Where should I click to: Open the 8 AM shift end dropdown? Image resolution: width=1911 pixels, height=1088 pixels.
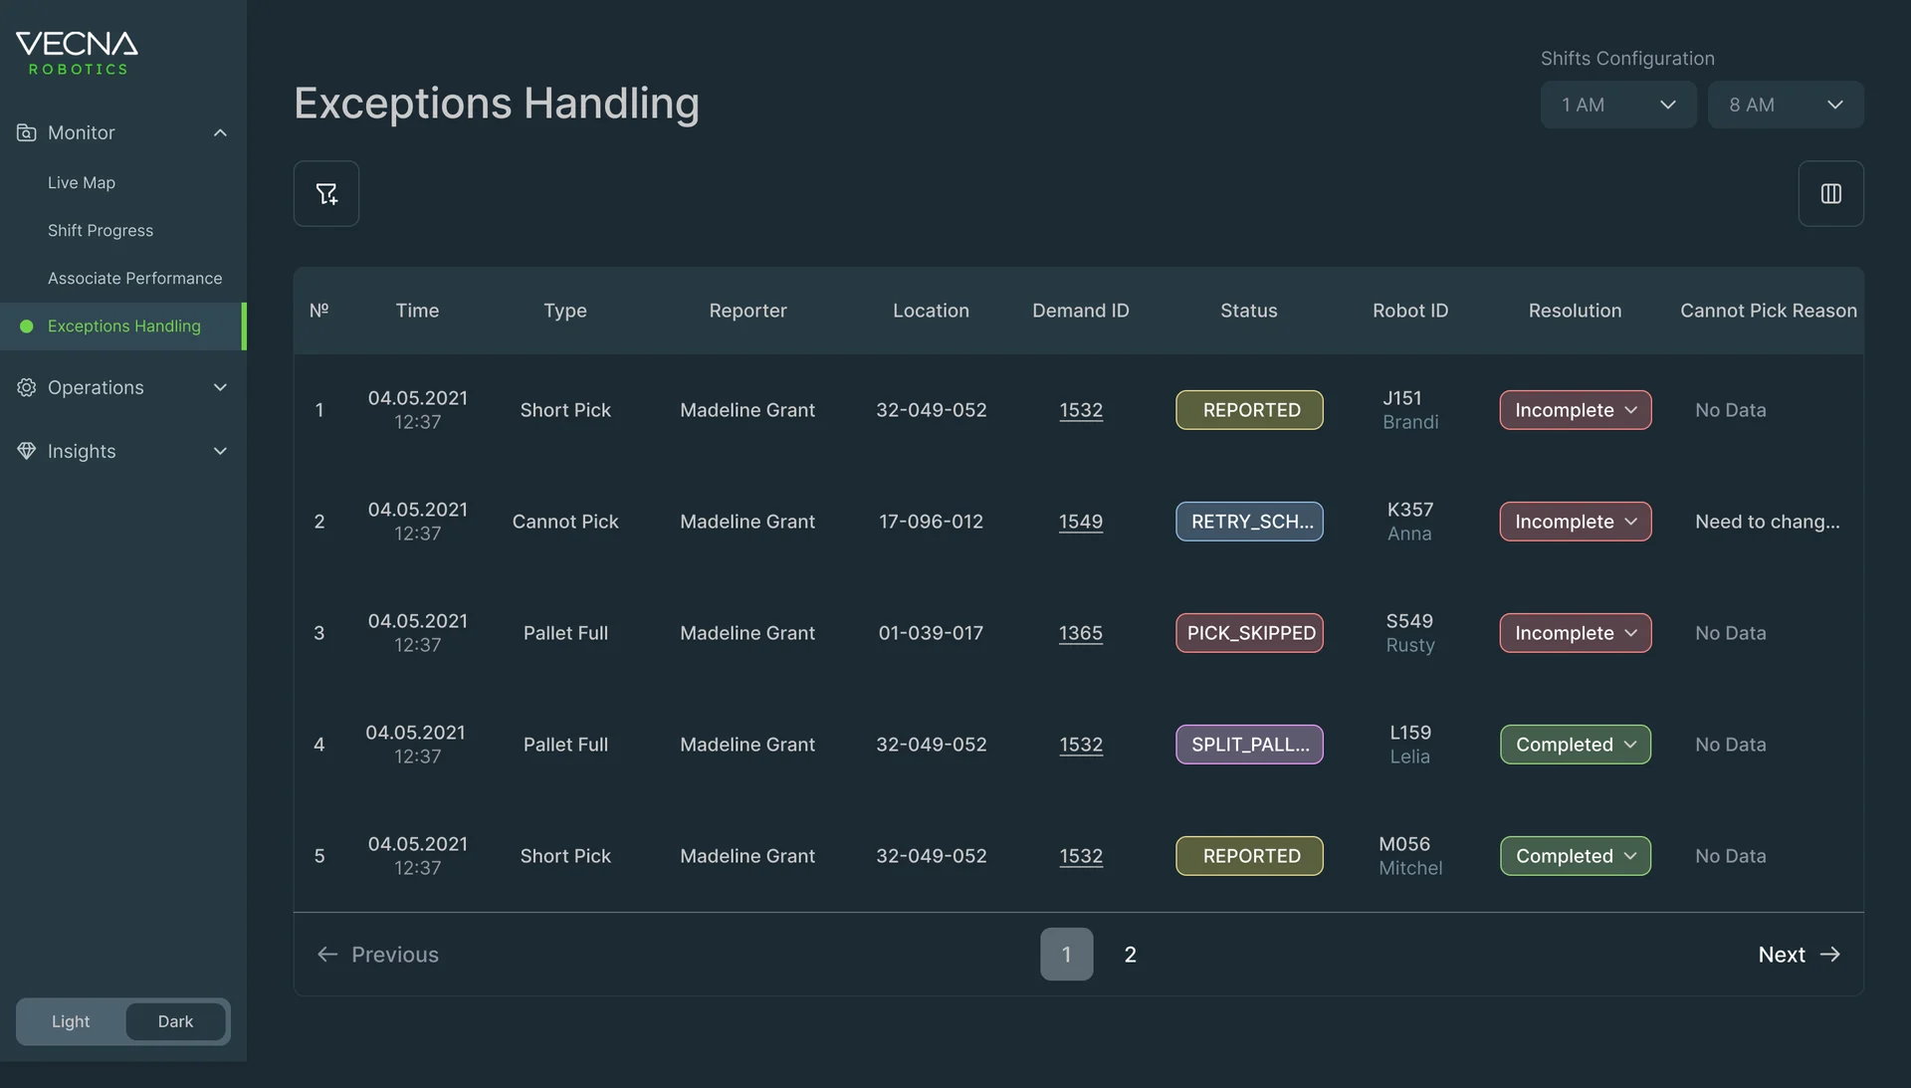[1786, 105]
